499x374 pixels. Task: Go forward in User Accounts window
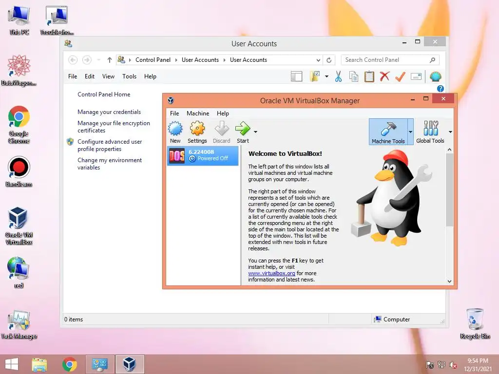87,60
